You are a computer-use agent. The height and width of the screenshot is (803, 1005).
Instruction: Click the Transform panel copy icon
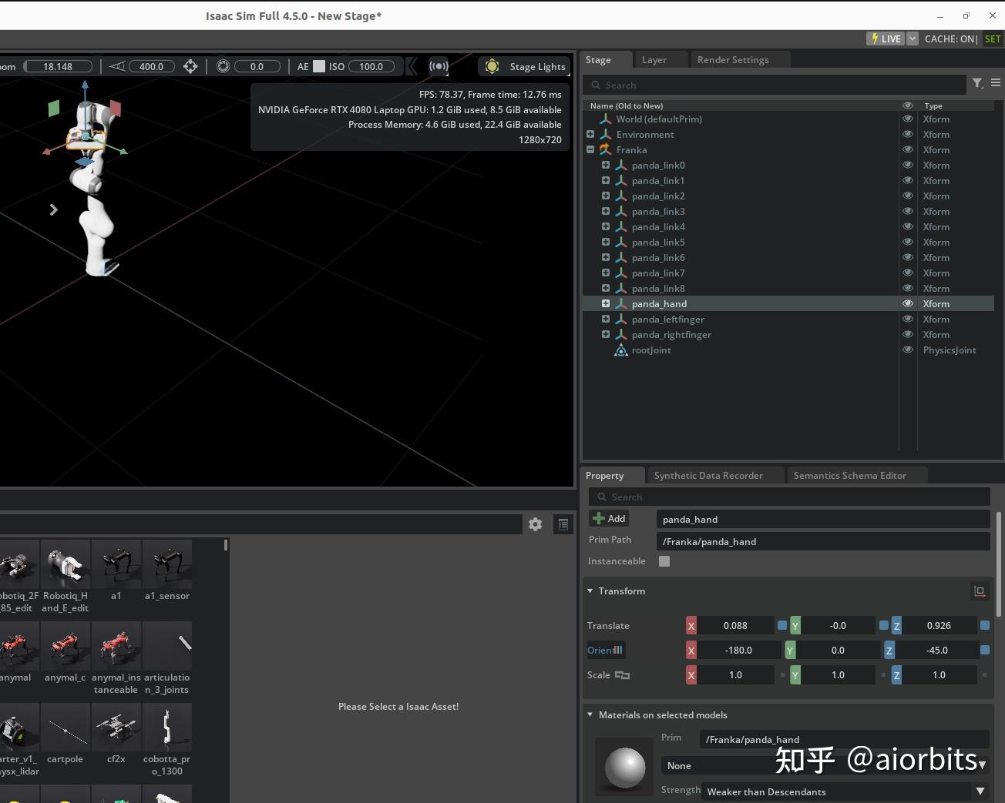[x=980, y=591]
